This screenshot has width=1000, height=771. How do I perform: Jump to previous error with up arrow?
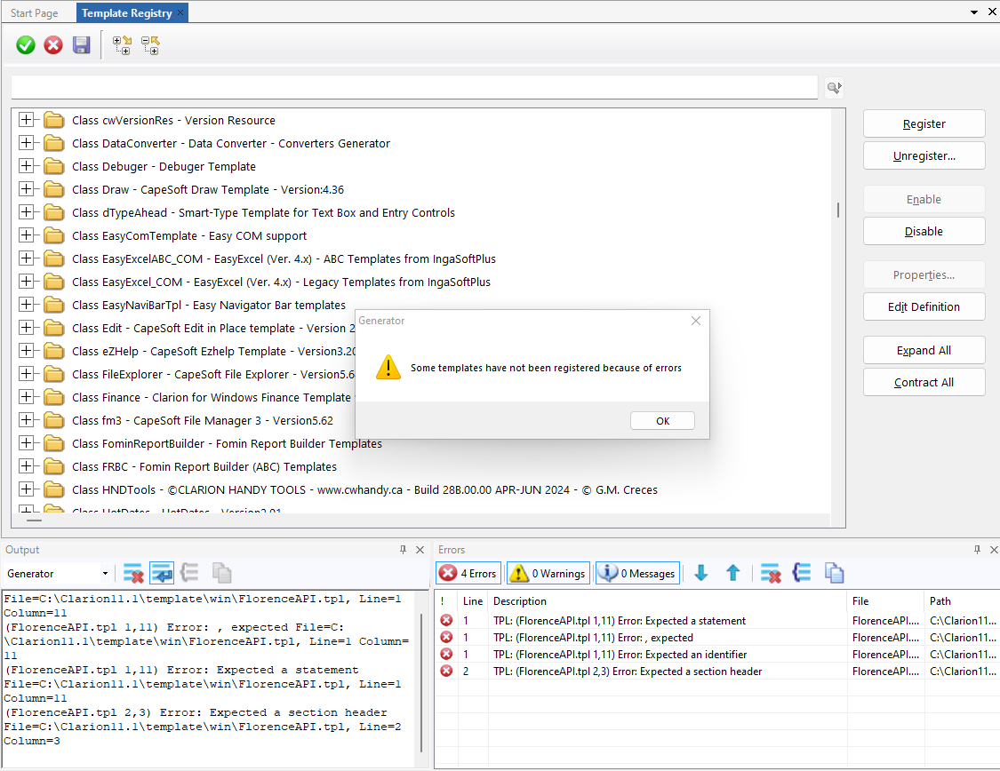pos(732,574)
